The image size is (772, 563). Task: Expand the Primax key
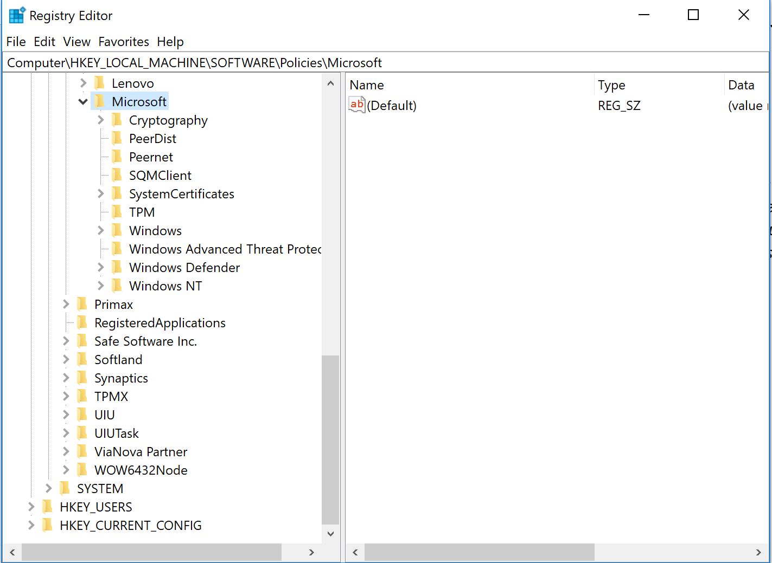click(66, 304)
